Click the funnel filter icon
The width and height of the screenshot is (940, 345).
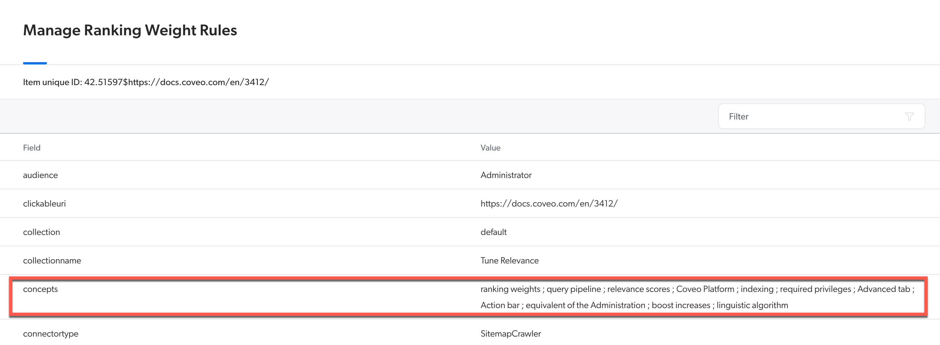909,116
